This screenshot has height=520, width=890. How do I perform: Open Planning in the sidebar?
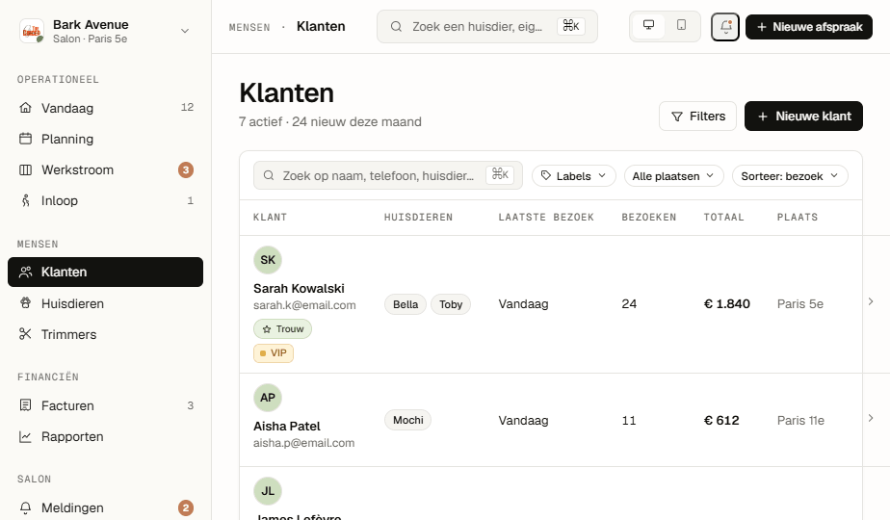tap(106, 139)
